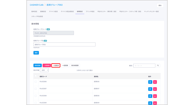This screenshot has width=194, height=105.
Task: Click the 一括登録 button
Action: click(65, 66)
